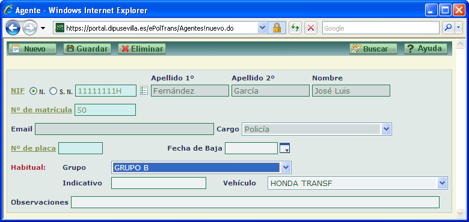Click the Buscar binoculars icon
469x222 pixels.
(356, 49)
